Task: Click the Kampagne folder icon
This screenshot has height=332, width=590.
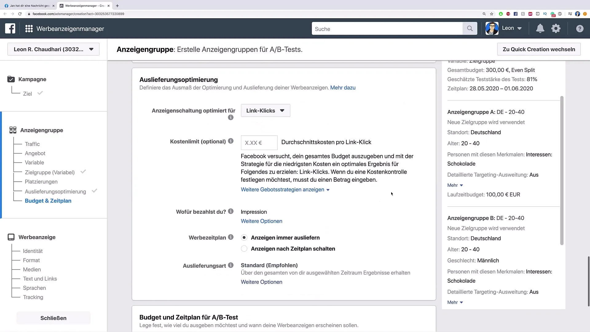Action: pyautogui.click(x=11, y=79)
